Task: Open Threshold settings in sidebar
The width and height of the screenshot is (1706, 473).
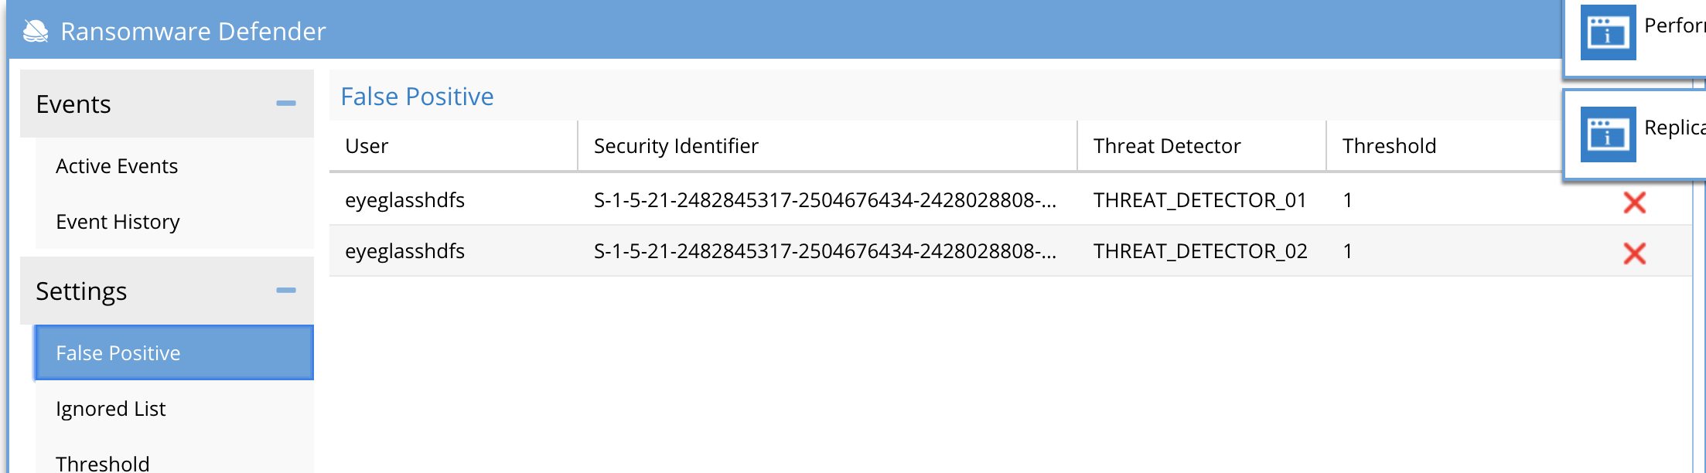Action: click(x=103, y=463)
